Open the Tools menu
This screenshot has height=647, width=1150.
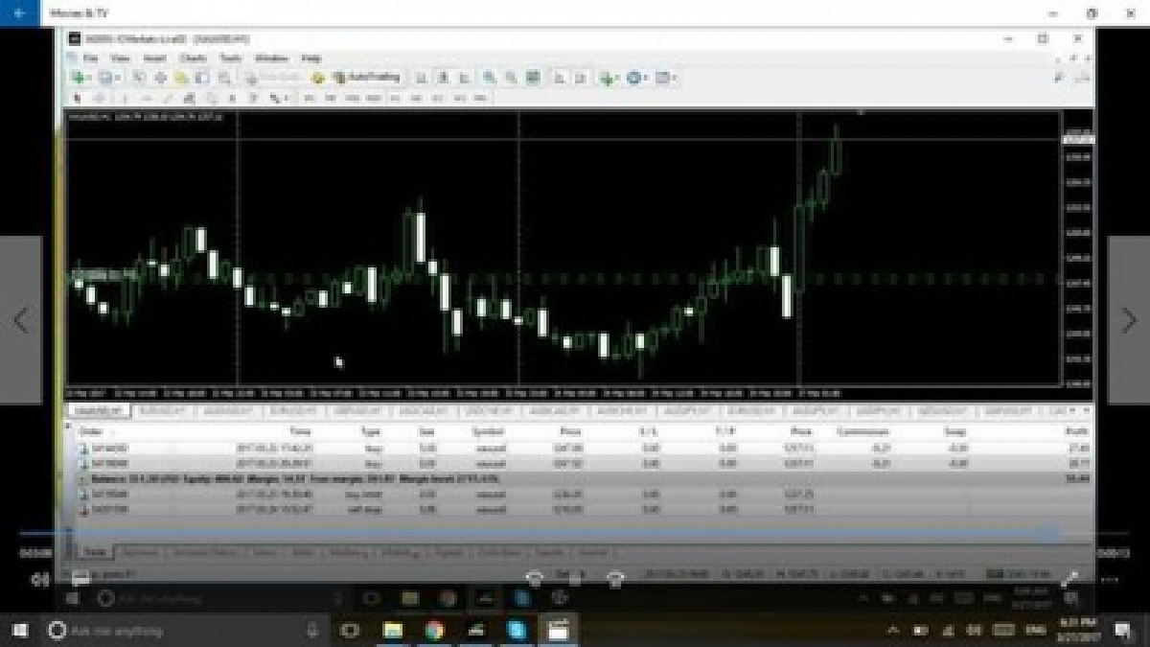230,58
